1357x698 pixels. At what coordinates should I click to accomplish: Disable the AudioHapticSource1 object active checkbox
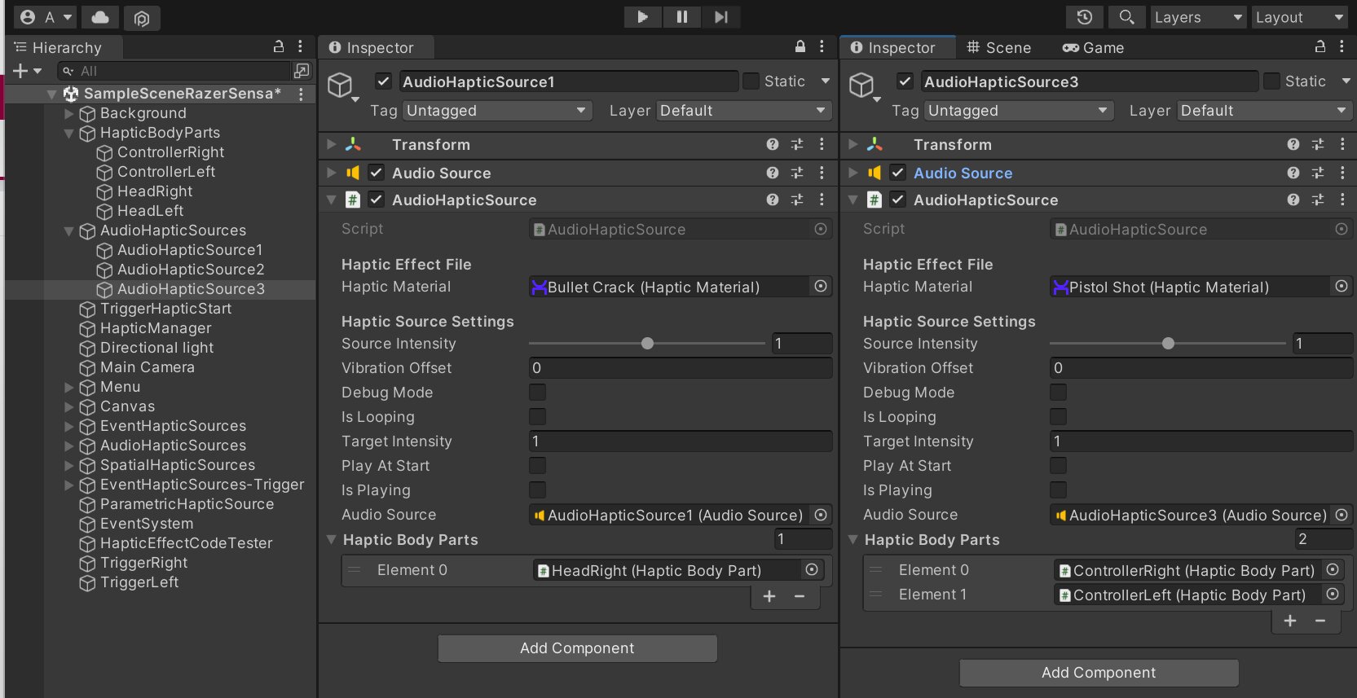point(383,81)
